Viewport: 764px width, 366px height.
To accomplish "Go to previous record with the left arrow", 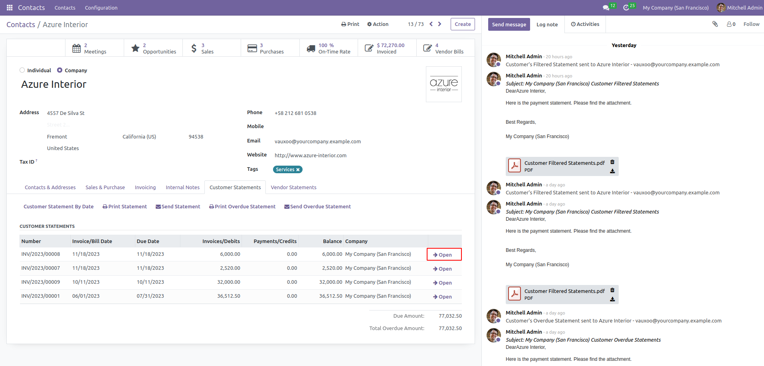I will pyautogui.click(x=431, y=24).
